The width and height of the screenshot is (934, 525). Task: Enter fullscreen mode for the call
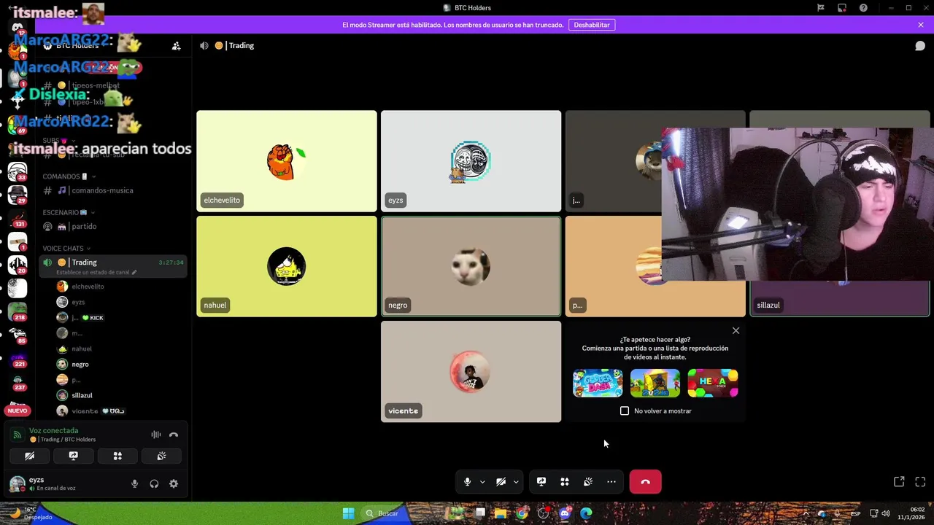click(920, 482)
